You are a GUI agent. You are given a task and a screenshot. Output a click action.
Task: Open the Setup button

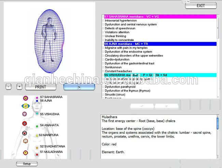[x=27, y=164]
